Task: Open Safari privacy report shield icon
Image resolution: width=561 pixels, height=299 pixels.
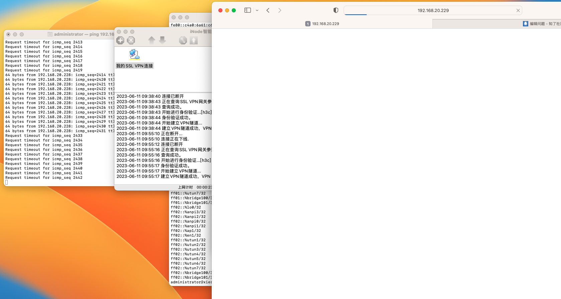Action: [336, 10]
